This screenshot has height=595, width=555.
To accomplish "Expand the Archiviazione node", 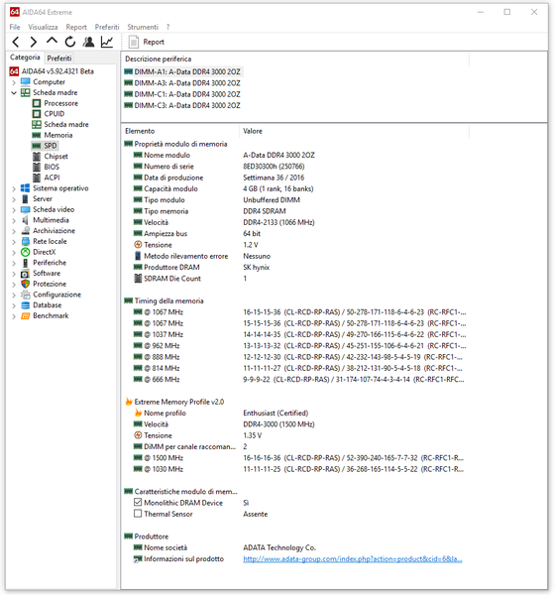I will pos(14,231).
